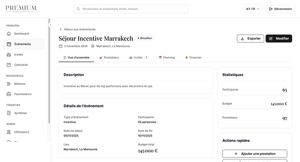Click the Déconnexion logout button
This screenshot has width=300, height=162.
(280, 9)
